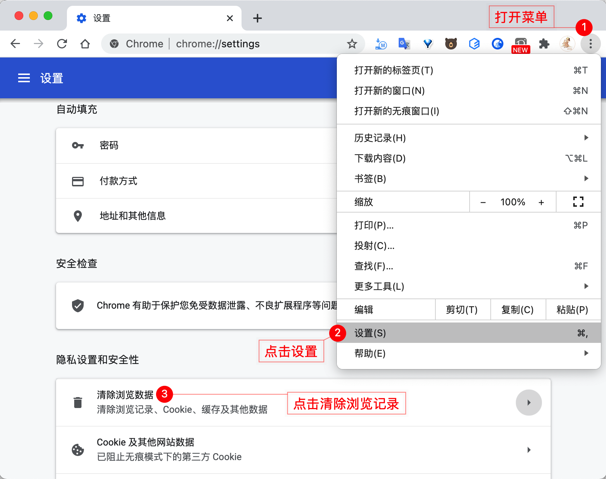The width and height of the screenshot is (606, 479).
Task: Expand the 帮助(E) submenu
Action: tap(469, 353)
